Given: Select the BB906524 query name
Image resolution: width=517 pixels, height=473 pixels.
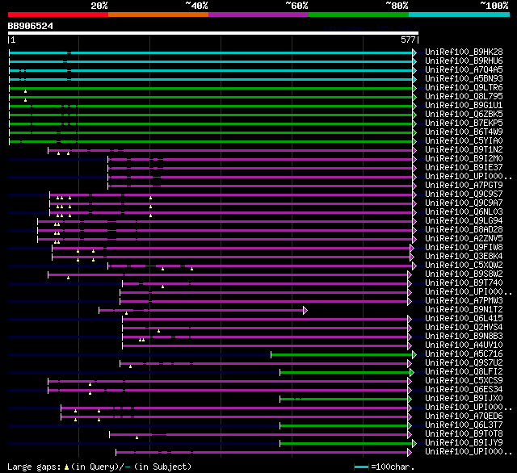Looking at the screenshot, I should pyautogui.click(x=31, y=26).
